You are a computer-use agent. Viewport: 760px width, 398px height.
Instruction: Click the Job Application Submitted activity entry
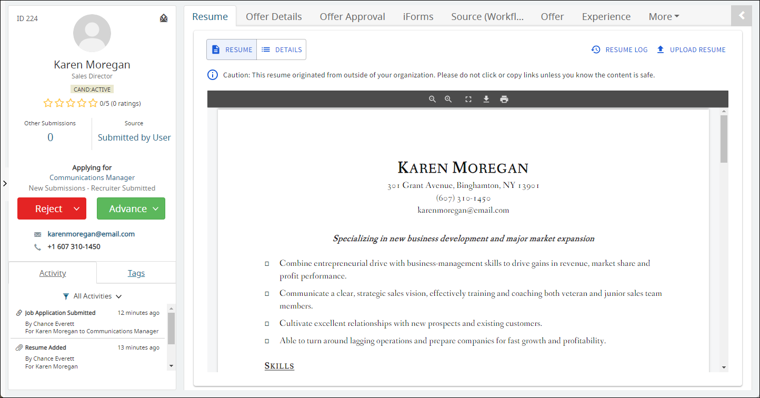point(88,322)
